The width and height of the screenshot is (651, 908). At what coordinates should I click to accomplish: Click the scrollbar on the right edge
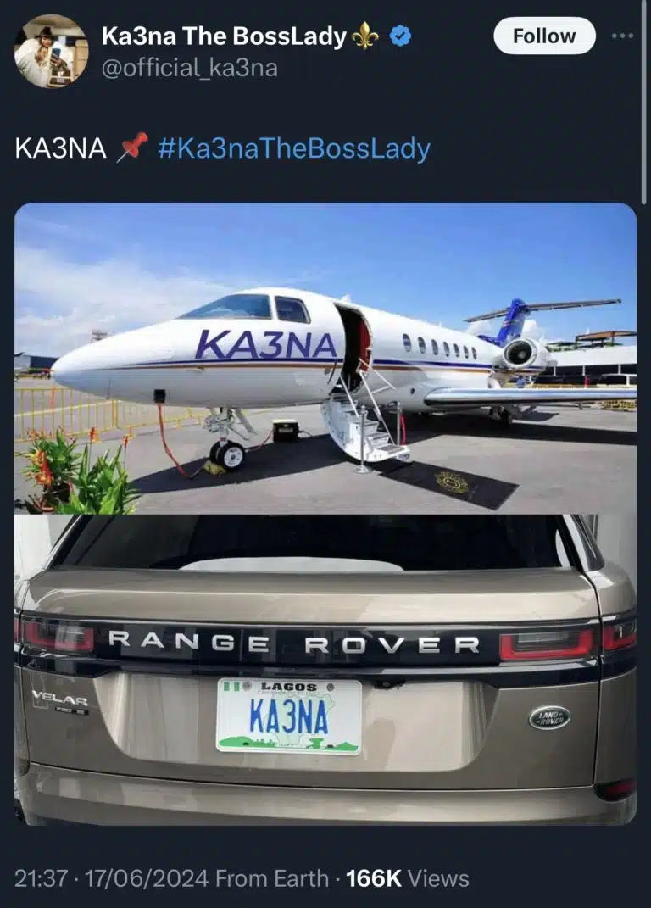tap(644, 102)
